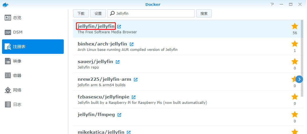Open external link for binhex/arch-jellyfin
Image resolution: width=307 pixels, height=134 pixels.
(x=132, y=44)
